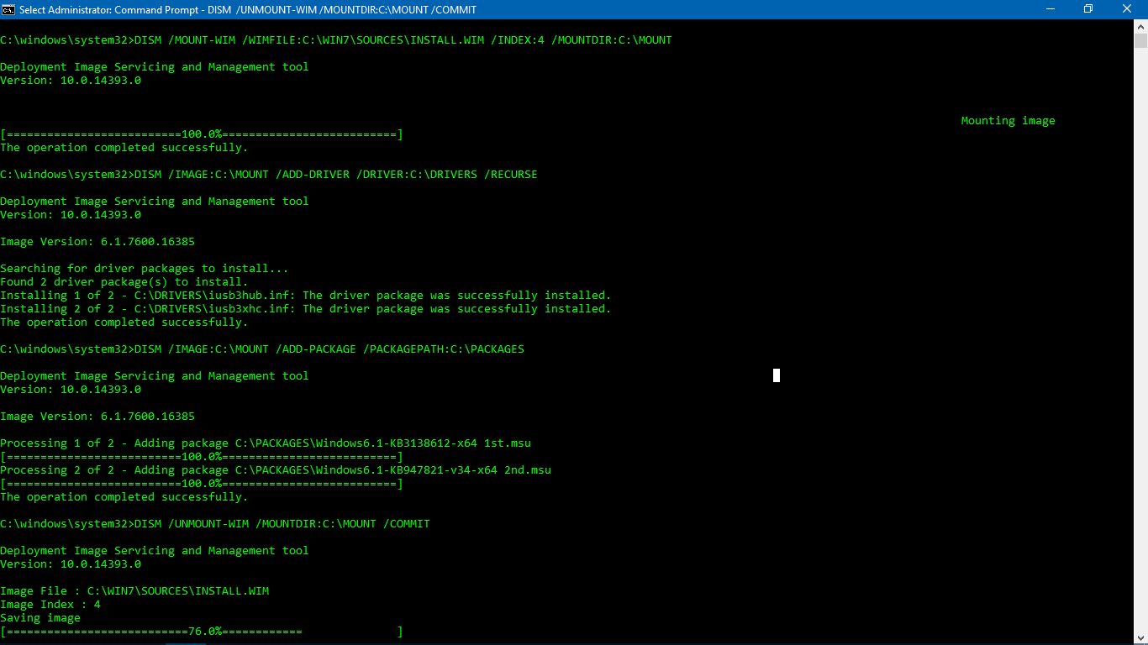Click the "Mounting image" status text
Screen dimensions: 1148x645
1008,121
